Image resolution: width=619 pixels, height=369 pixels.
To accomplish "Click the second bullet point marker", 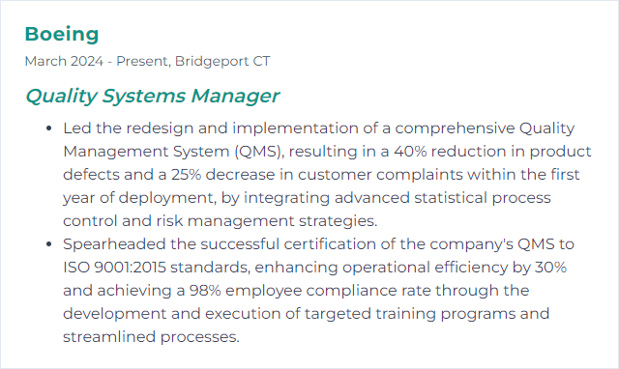I will [x=49, y=244].
